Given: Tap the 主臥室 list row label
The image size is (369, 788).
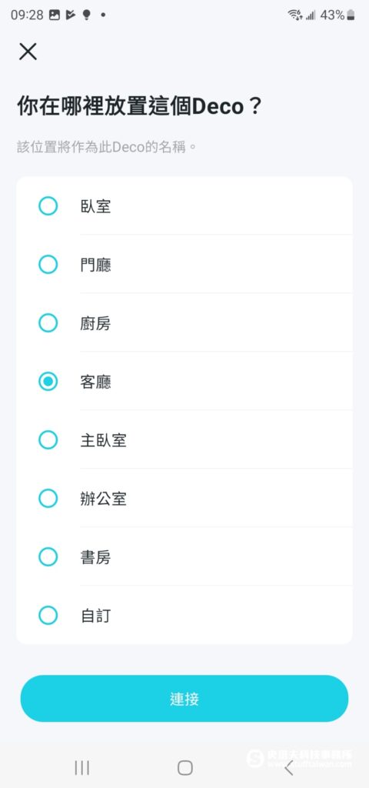Looking at the screenshot, I should pos(104,441).
